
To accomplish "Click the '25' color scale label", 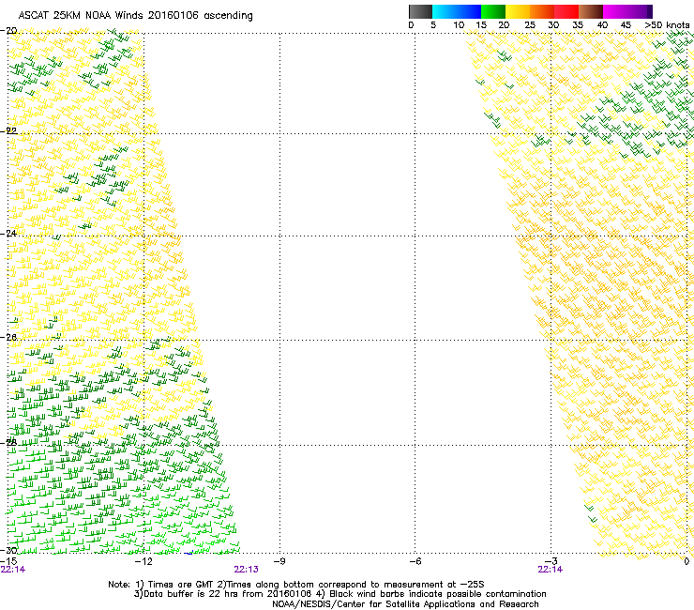I will [x=530, y=25].
